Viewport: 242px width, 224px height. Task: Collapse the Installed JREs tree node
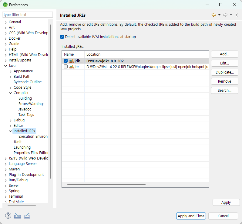click(x=11, y=131)
